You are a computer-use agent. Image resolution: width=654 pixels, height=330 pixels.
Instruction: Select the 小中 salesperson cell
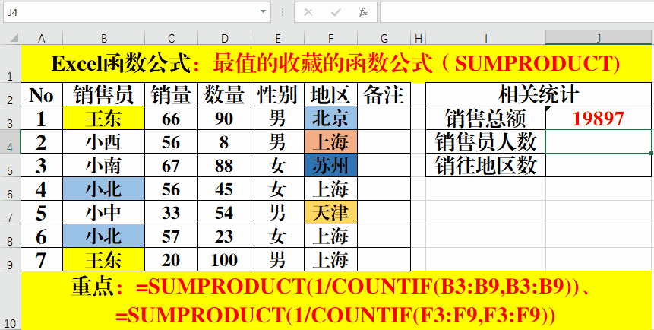click(104, 213)
